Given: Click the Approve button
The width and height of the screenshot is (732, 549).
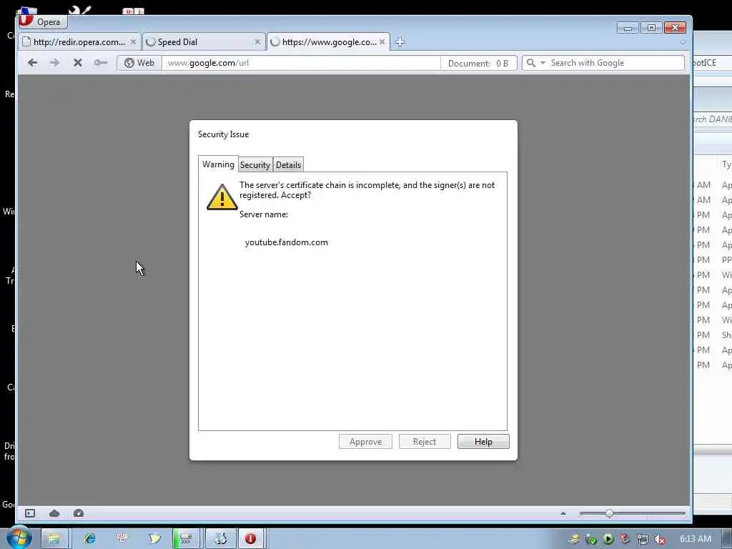Looking at the screenshot, I should coord(365,442).
